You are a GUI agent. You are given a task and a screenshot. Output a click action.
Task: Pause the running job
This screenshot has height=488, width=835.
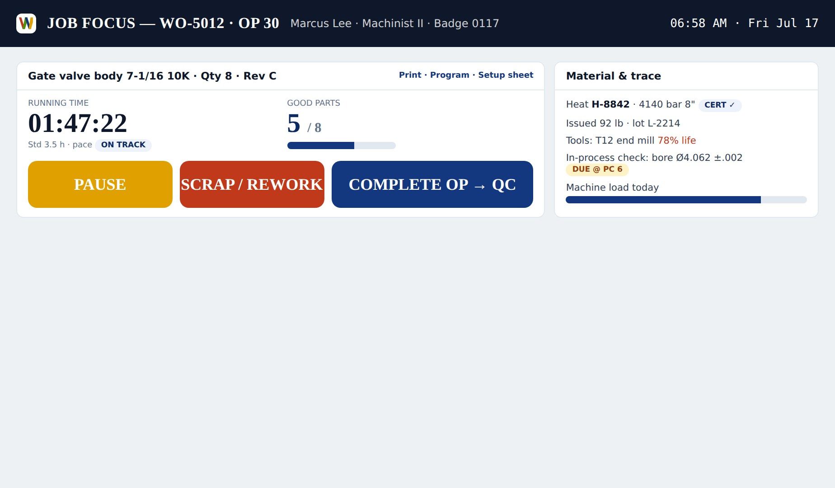coord(100,184)
